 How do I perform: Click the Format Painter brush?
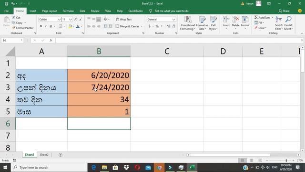[14, 28]
